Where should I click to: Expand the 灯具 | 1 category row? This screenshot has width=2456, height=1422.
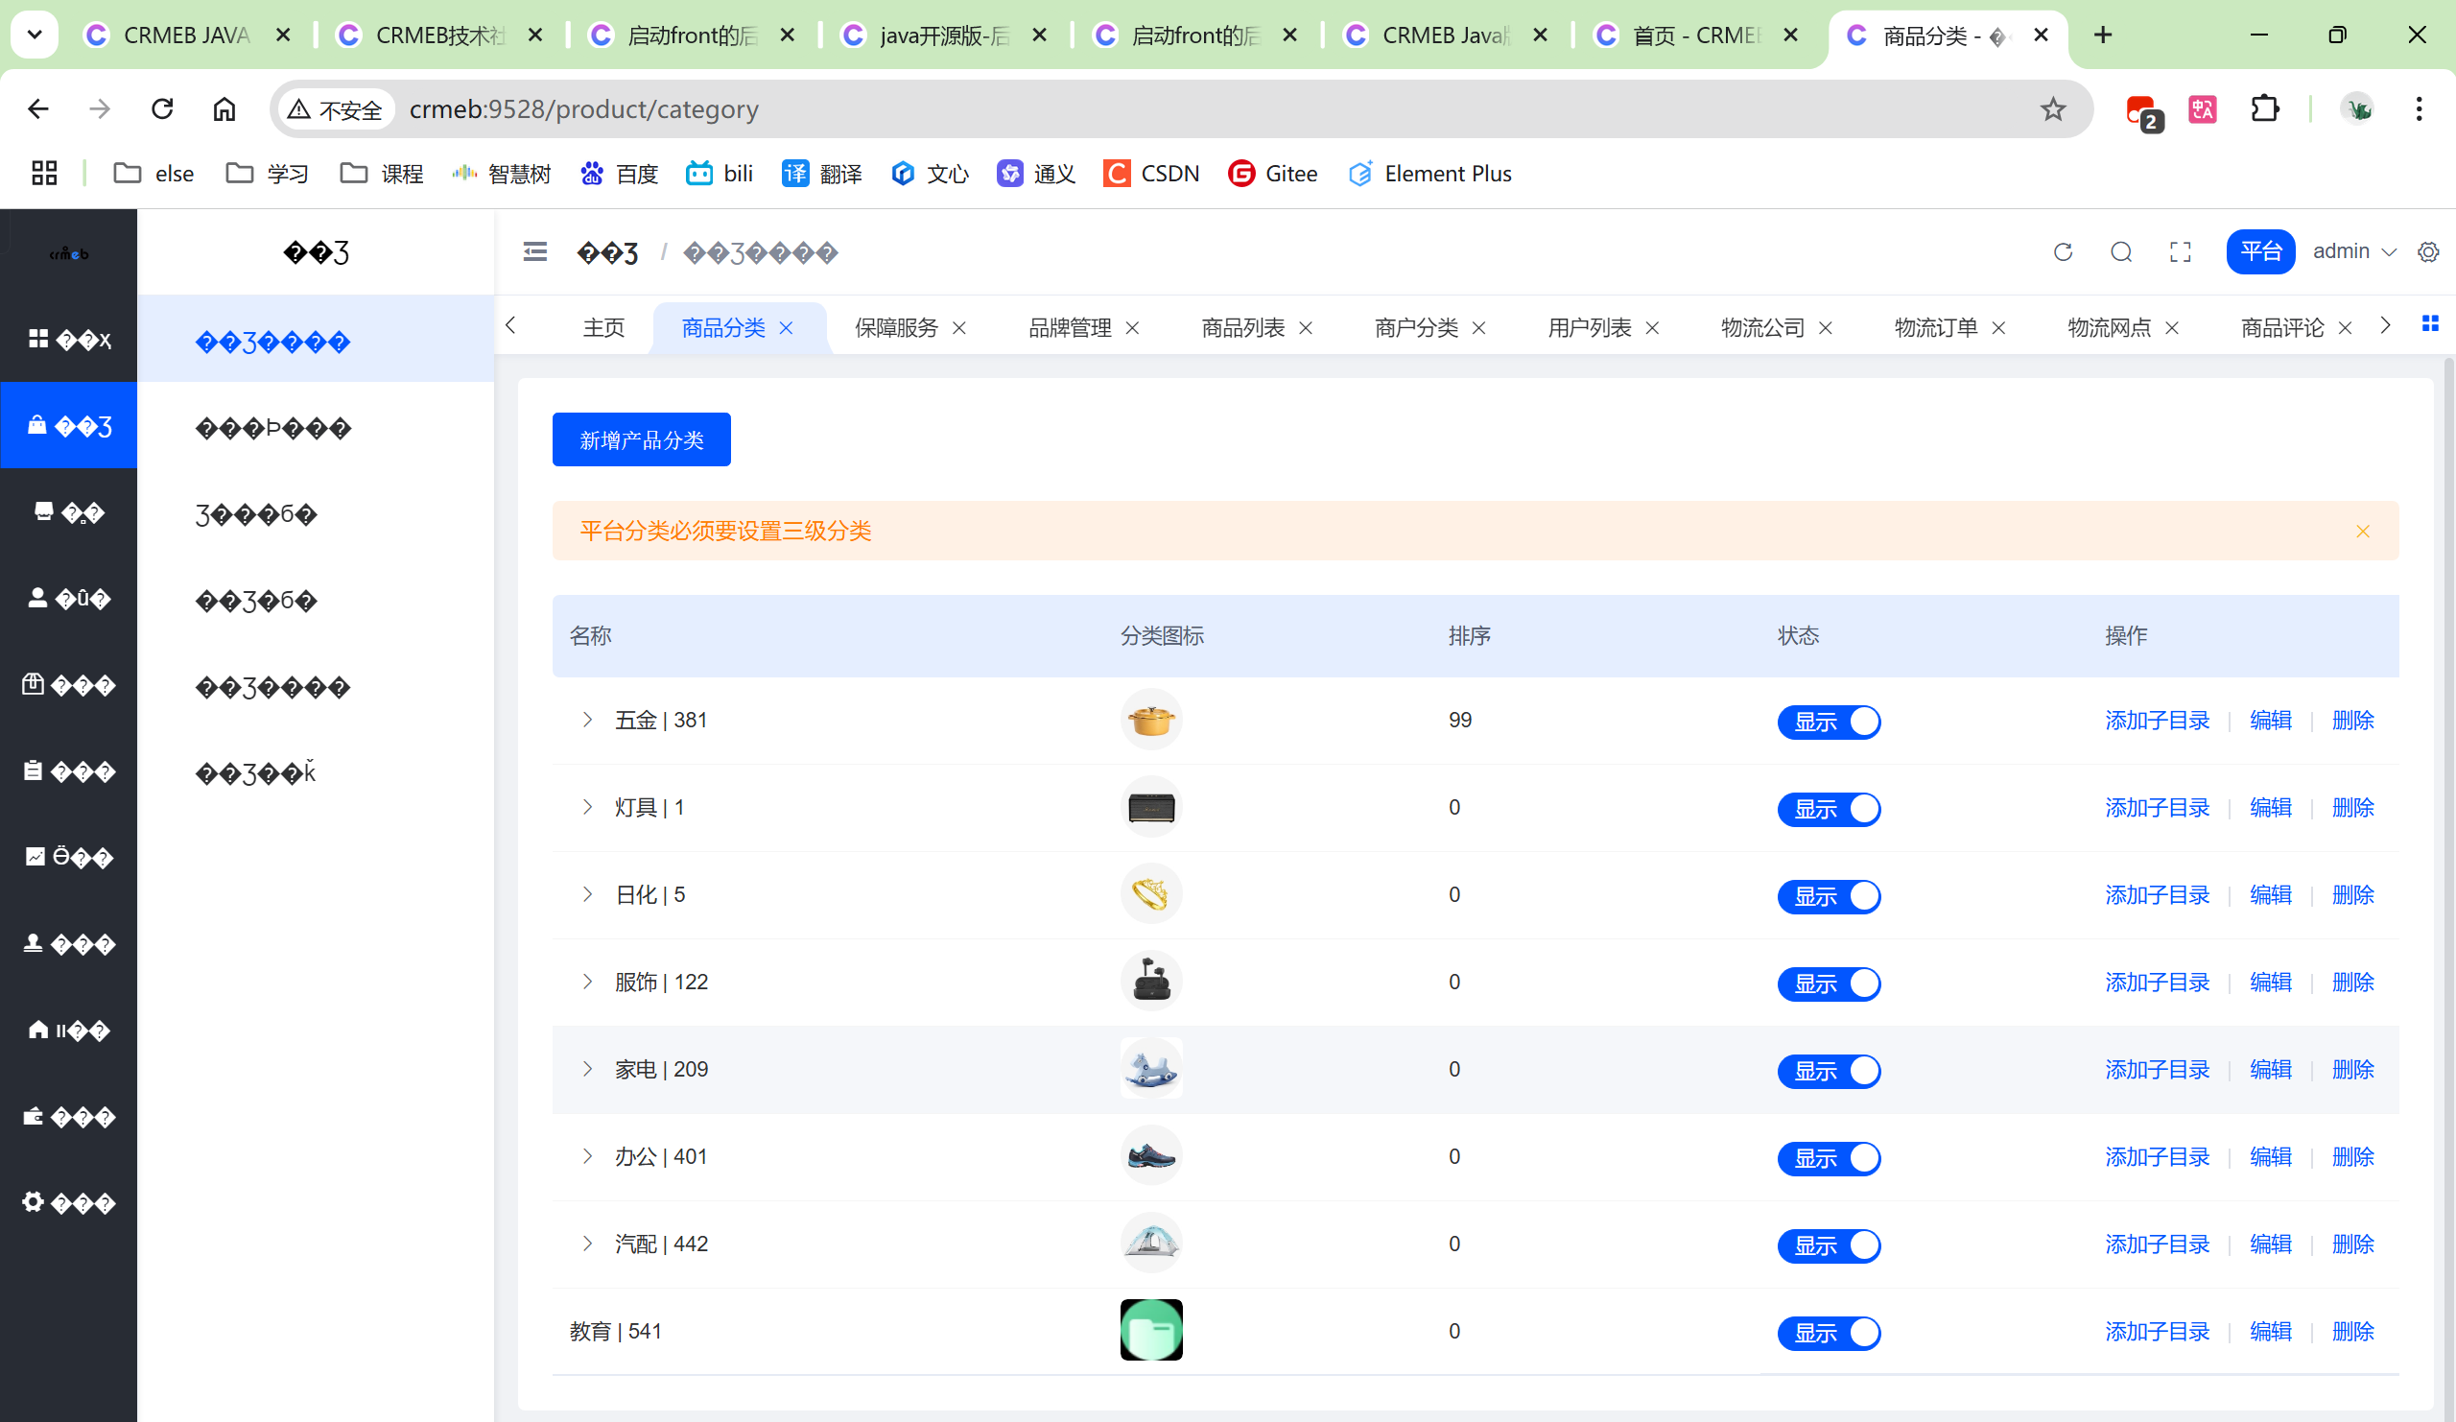pos(587,807)
